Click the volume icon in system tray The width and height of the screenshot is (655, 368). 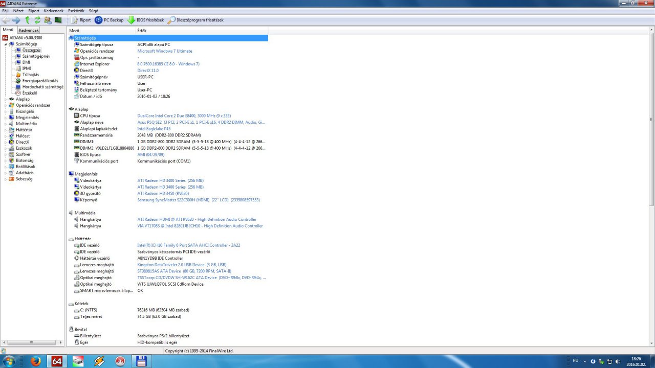(618, 361)
